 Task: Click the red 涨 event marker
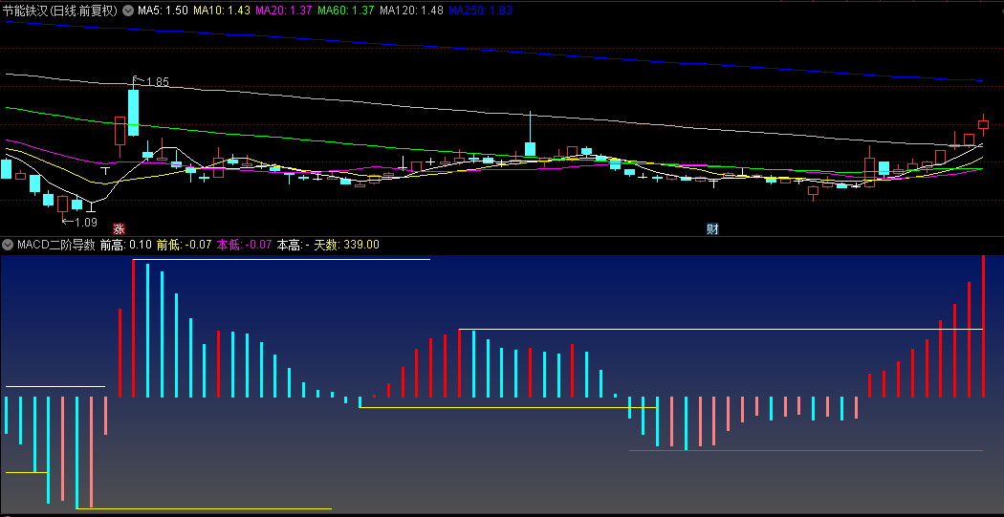coord(120,228)
